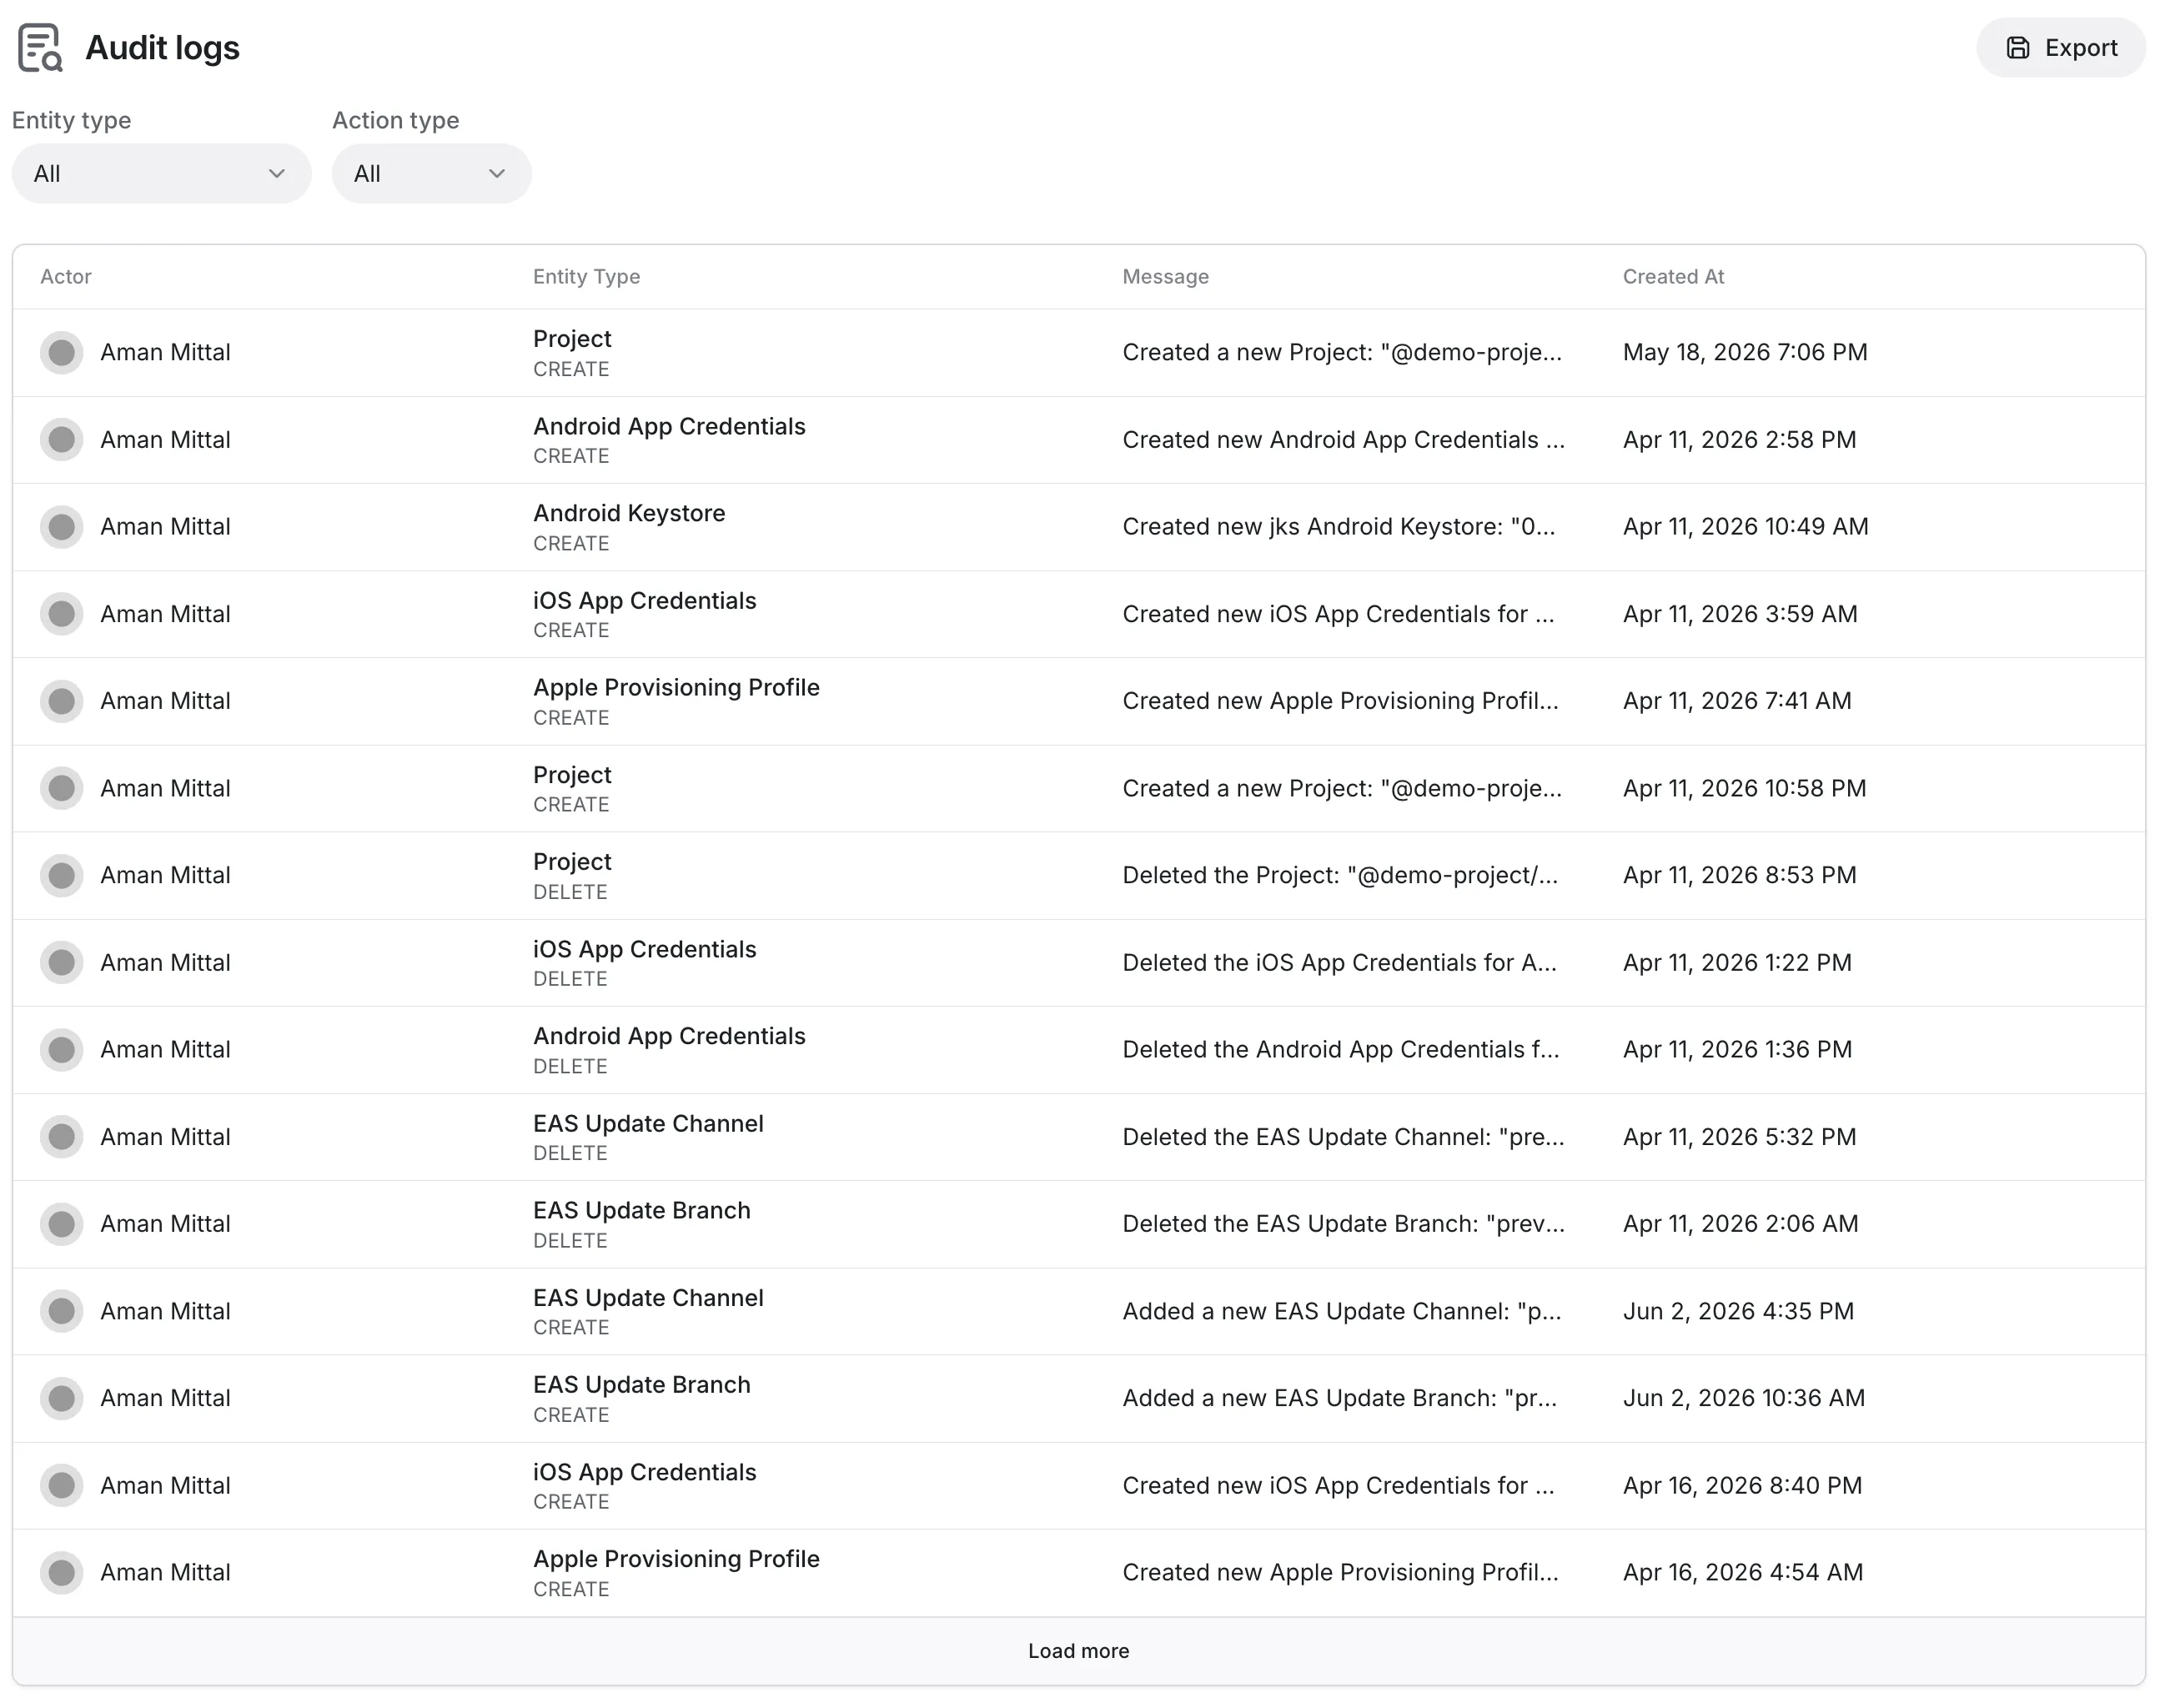This screenshot has height=1708, width=2165.
Task: Click avatar in Apr 16, 2026 8:40 PM row
Action: tap(62, 1486)
